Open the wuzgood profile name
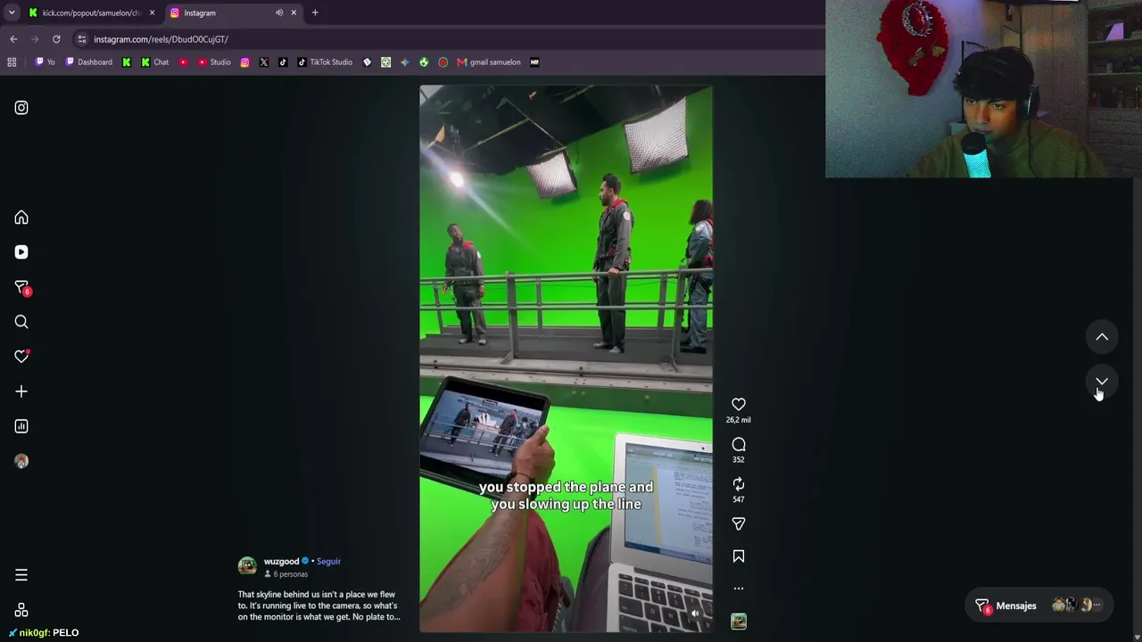The height and width of the screenshot is (642, 1142). (281, 562)
